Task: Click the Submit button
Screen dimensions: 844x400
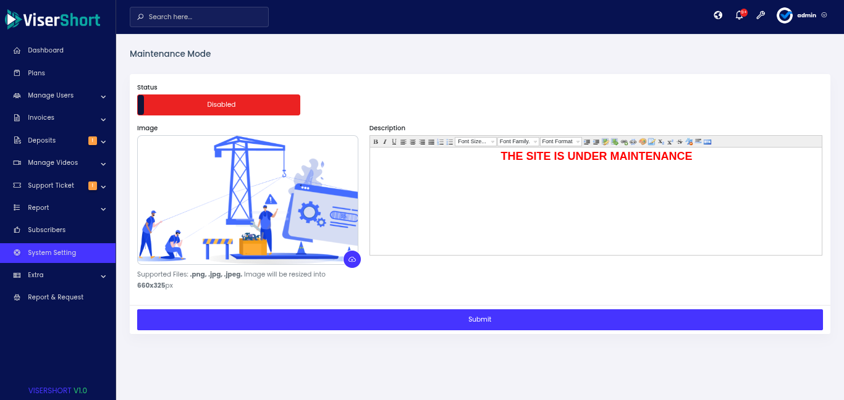Action: point(479,320)
